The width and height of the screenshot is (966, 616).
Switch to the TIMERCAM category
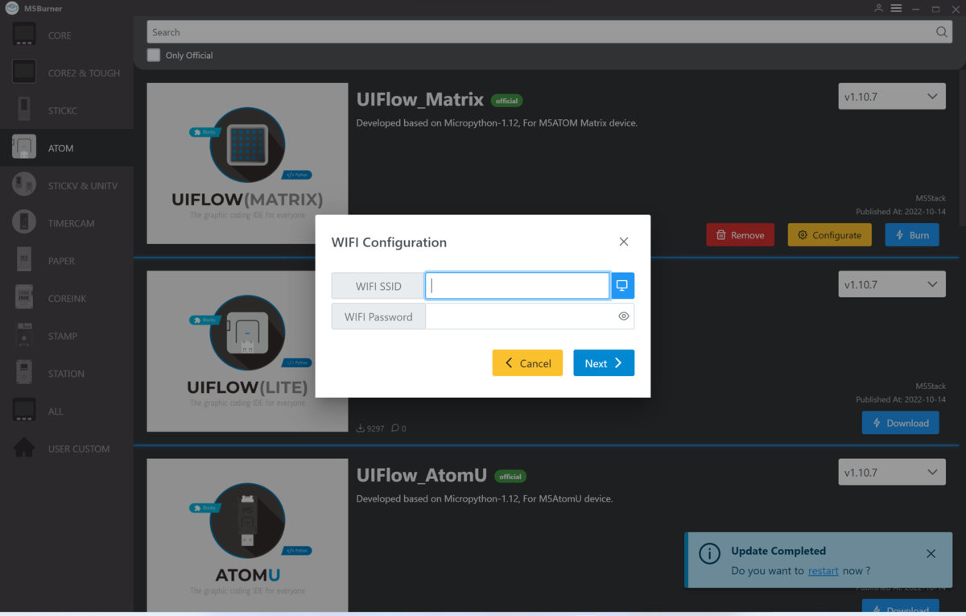[67, 223]
